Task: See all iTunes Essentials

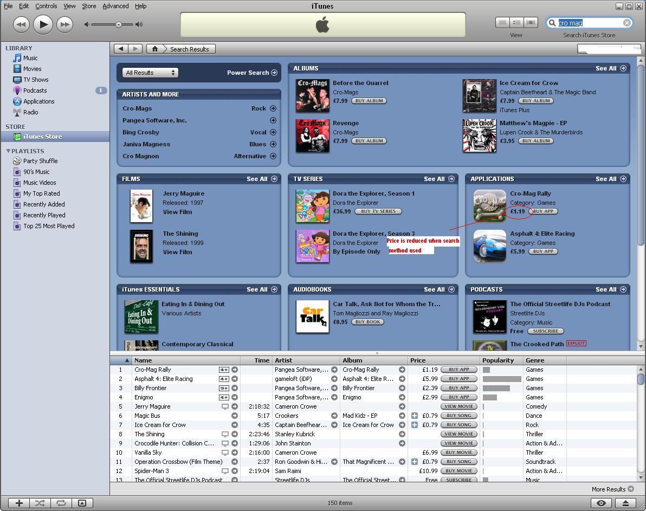Action: tap(262, 289)
